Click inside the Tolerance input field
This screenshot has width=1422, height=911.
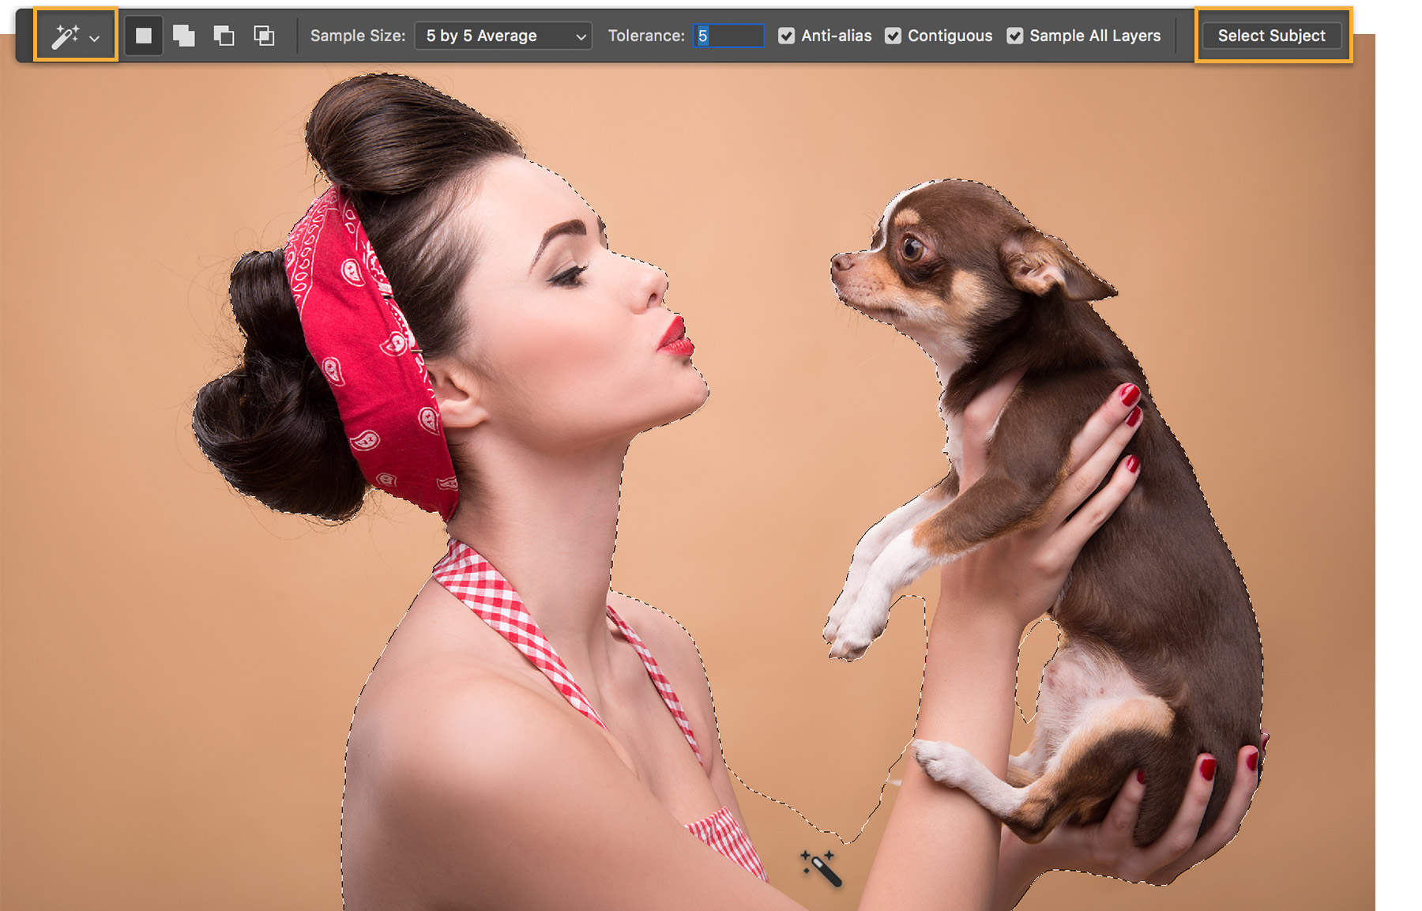click(x=728, y=35)
